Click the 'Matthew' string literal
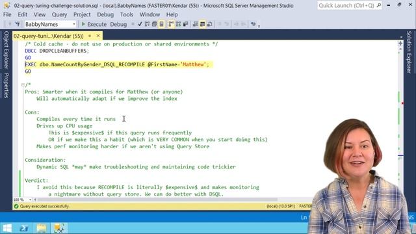416x234 pixels. click(x=193, y=64)
